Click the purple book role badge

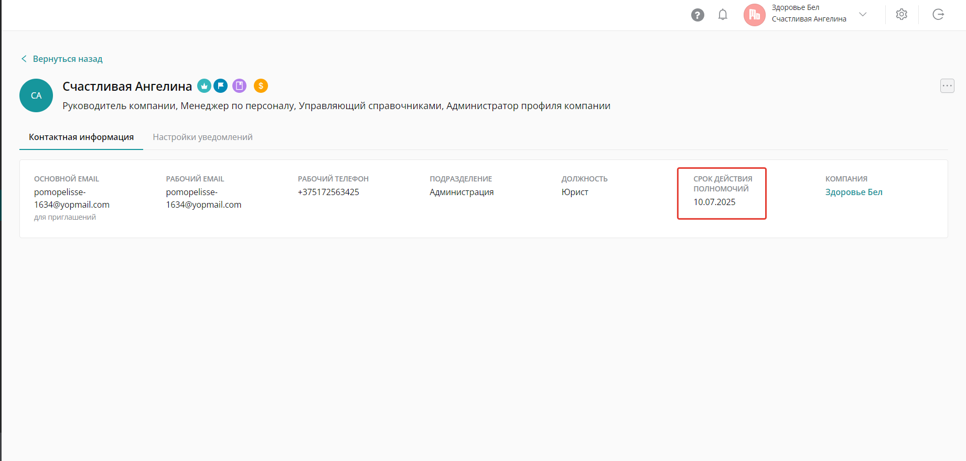pyautogui.click(x=239, y=85)
